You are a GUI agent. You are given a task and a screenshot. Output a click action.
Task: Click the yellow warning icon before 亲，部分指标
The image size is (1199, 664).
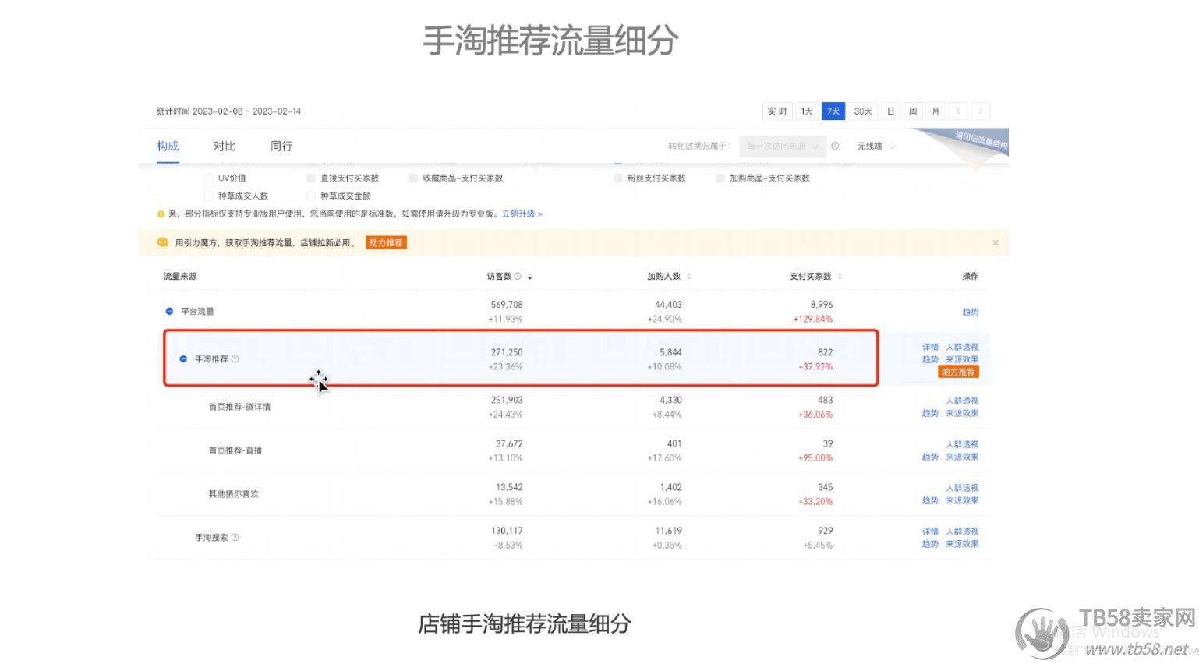[x=161, y=214]
